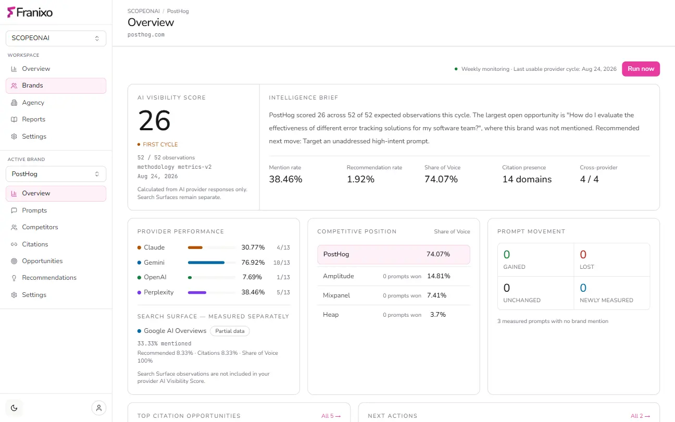Go to workspace Overview page

coord(56,69)
